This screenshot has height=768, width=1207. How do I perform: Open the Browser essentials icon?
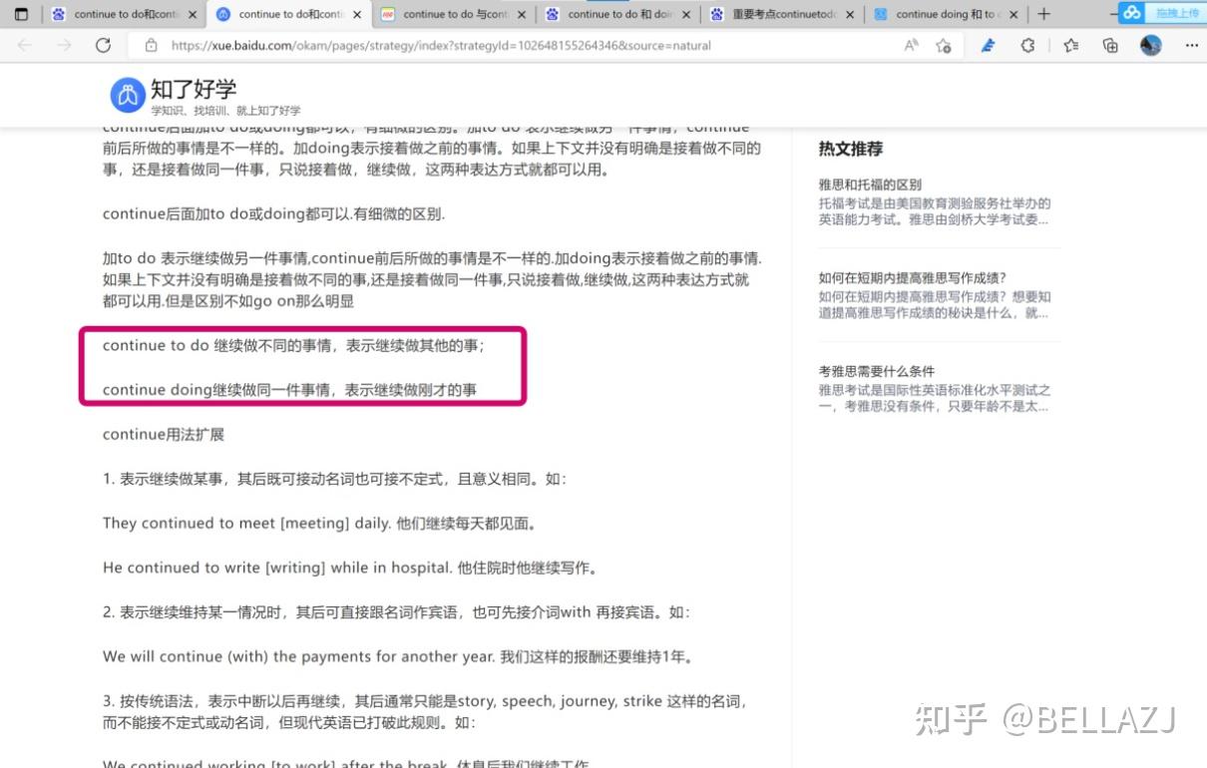1026,45
